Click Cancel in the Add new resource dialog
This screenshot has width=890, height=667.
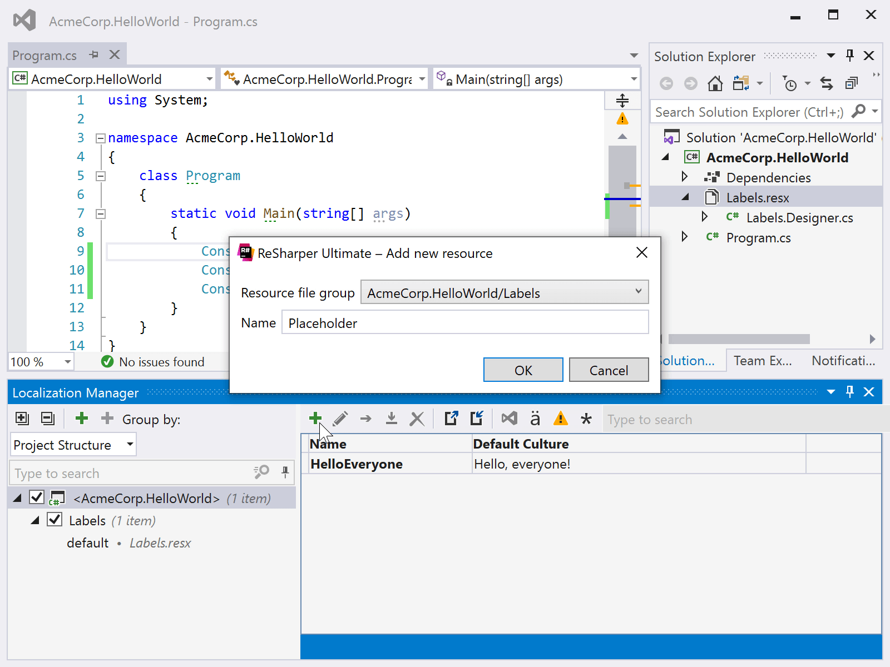coord(609,370)
